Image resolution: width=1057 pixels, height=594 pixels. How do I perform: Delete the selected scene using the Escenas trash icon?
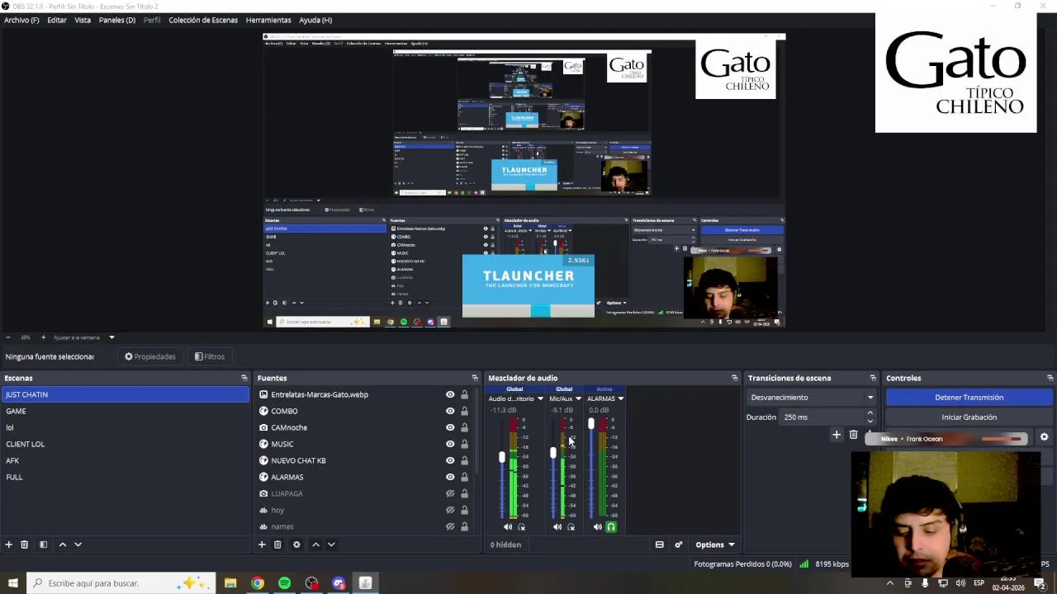[x=25, y=544]
